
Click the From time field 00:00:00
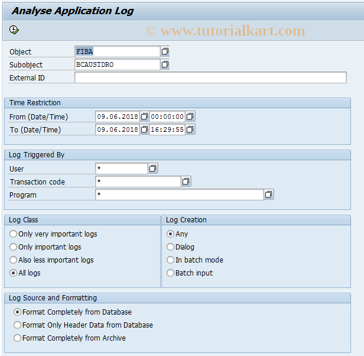pos(167,116)
